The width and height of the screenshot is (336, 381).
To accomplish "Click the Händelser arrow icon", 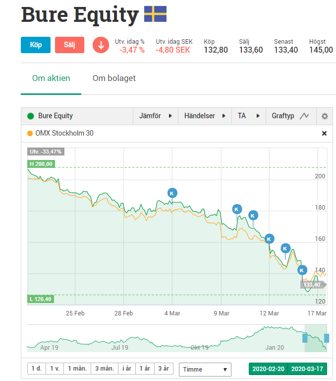I will [x=224, y=116].
